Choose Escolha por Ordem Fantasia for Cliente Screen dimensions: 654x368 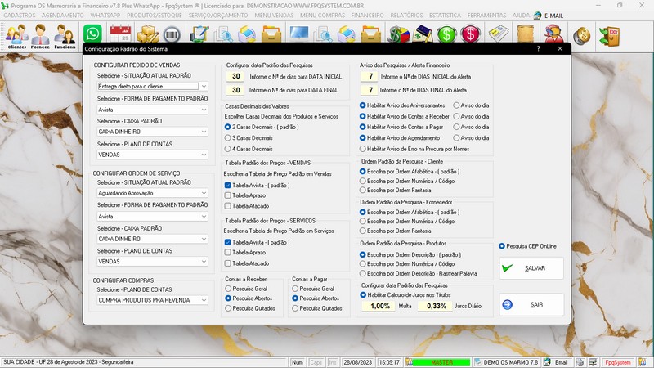(396, 191)
